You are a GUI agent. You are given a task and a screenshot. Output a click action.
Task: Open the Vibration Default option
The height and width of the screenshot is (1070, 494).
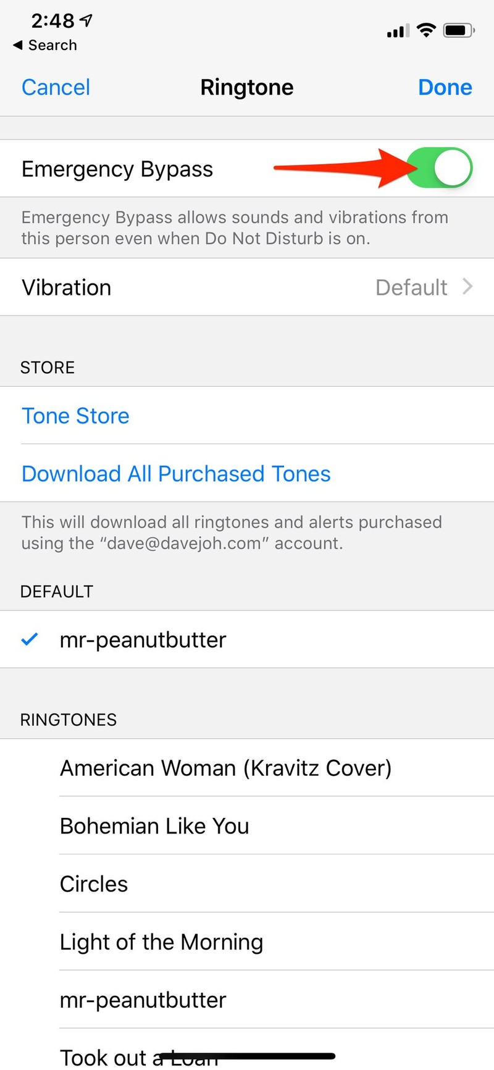pos(411,287)
